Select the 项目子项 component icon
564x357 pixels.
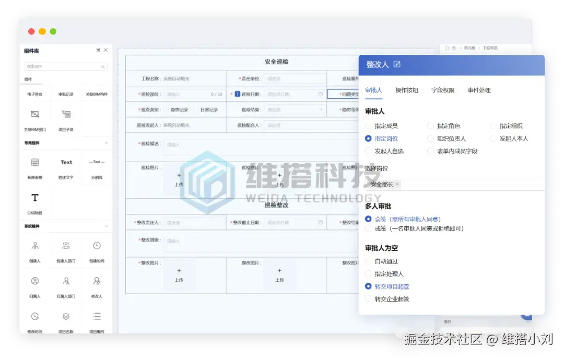(x=66, y=114)
